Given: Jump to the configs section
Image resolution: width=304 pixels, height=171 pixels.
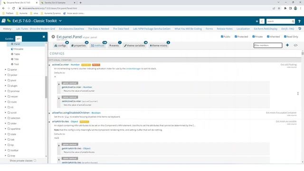Looking at the screenshot, I should point(60,46).
